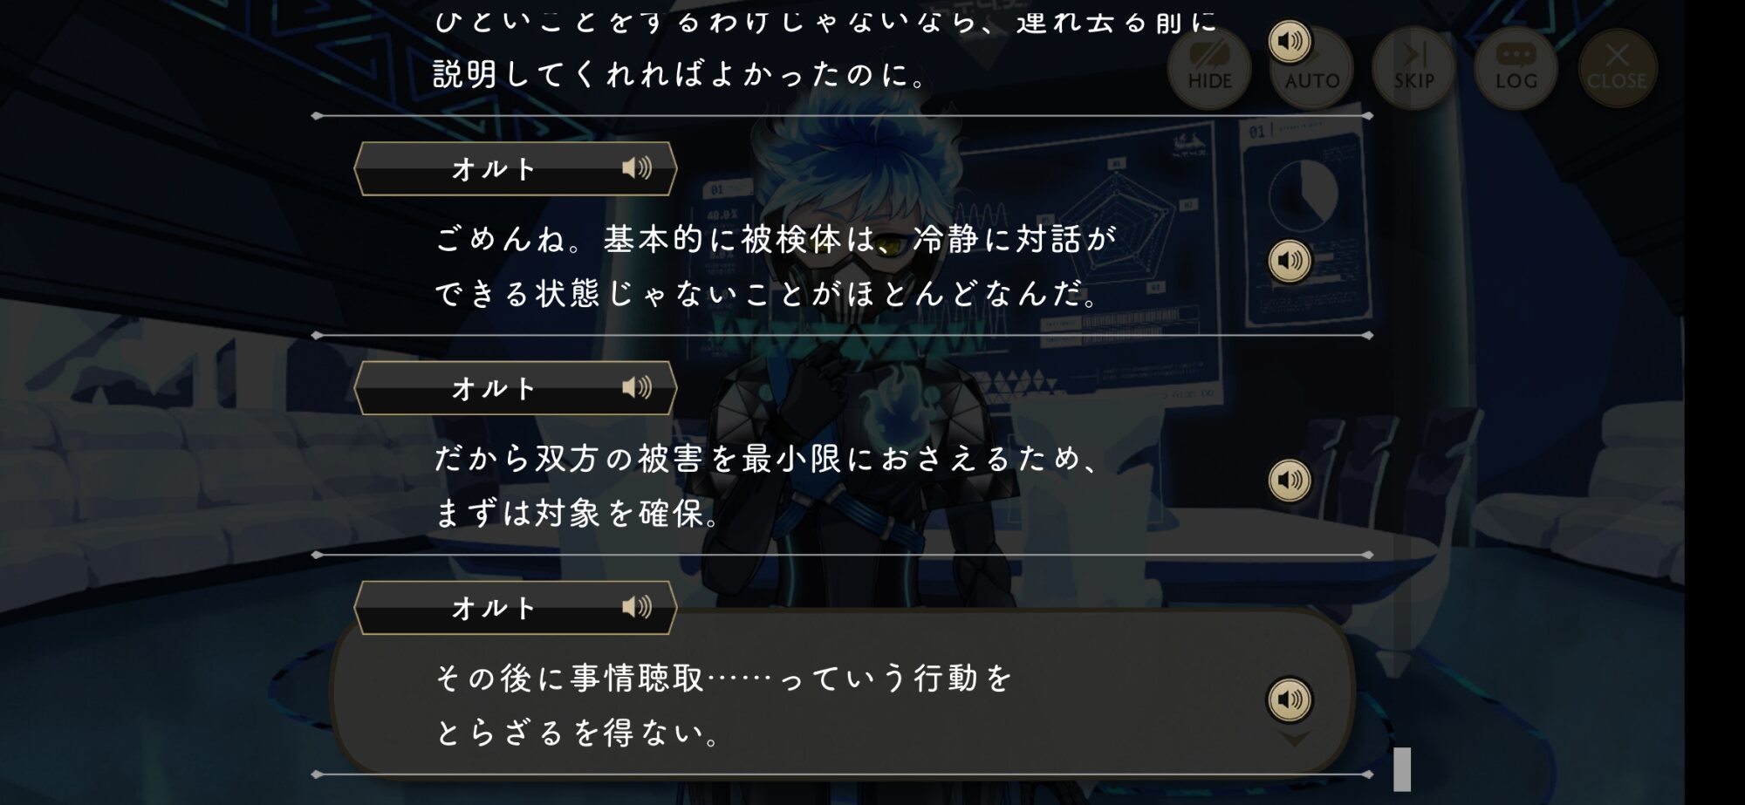Click speaker icon on first オルト nameplate

(637, 168)
